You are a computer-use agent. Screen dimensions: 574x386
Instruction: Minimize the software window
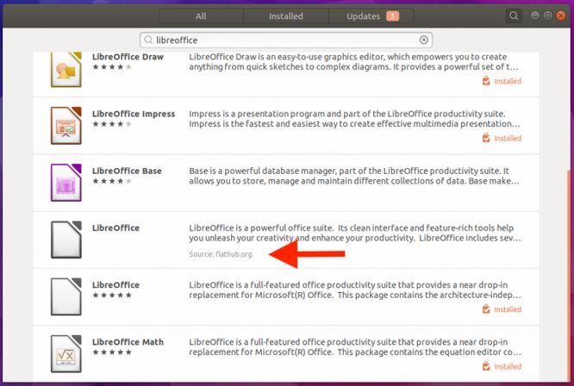535,16
